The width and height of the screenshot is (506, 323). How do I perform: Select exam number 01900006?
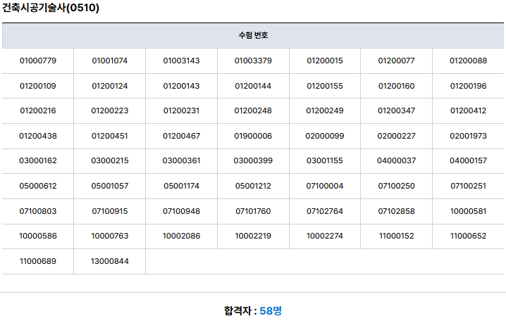(x=253, y=136)
